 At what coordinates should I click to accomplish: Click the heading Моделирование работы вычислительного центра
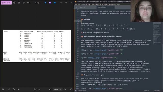point(103,37)
